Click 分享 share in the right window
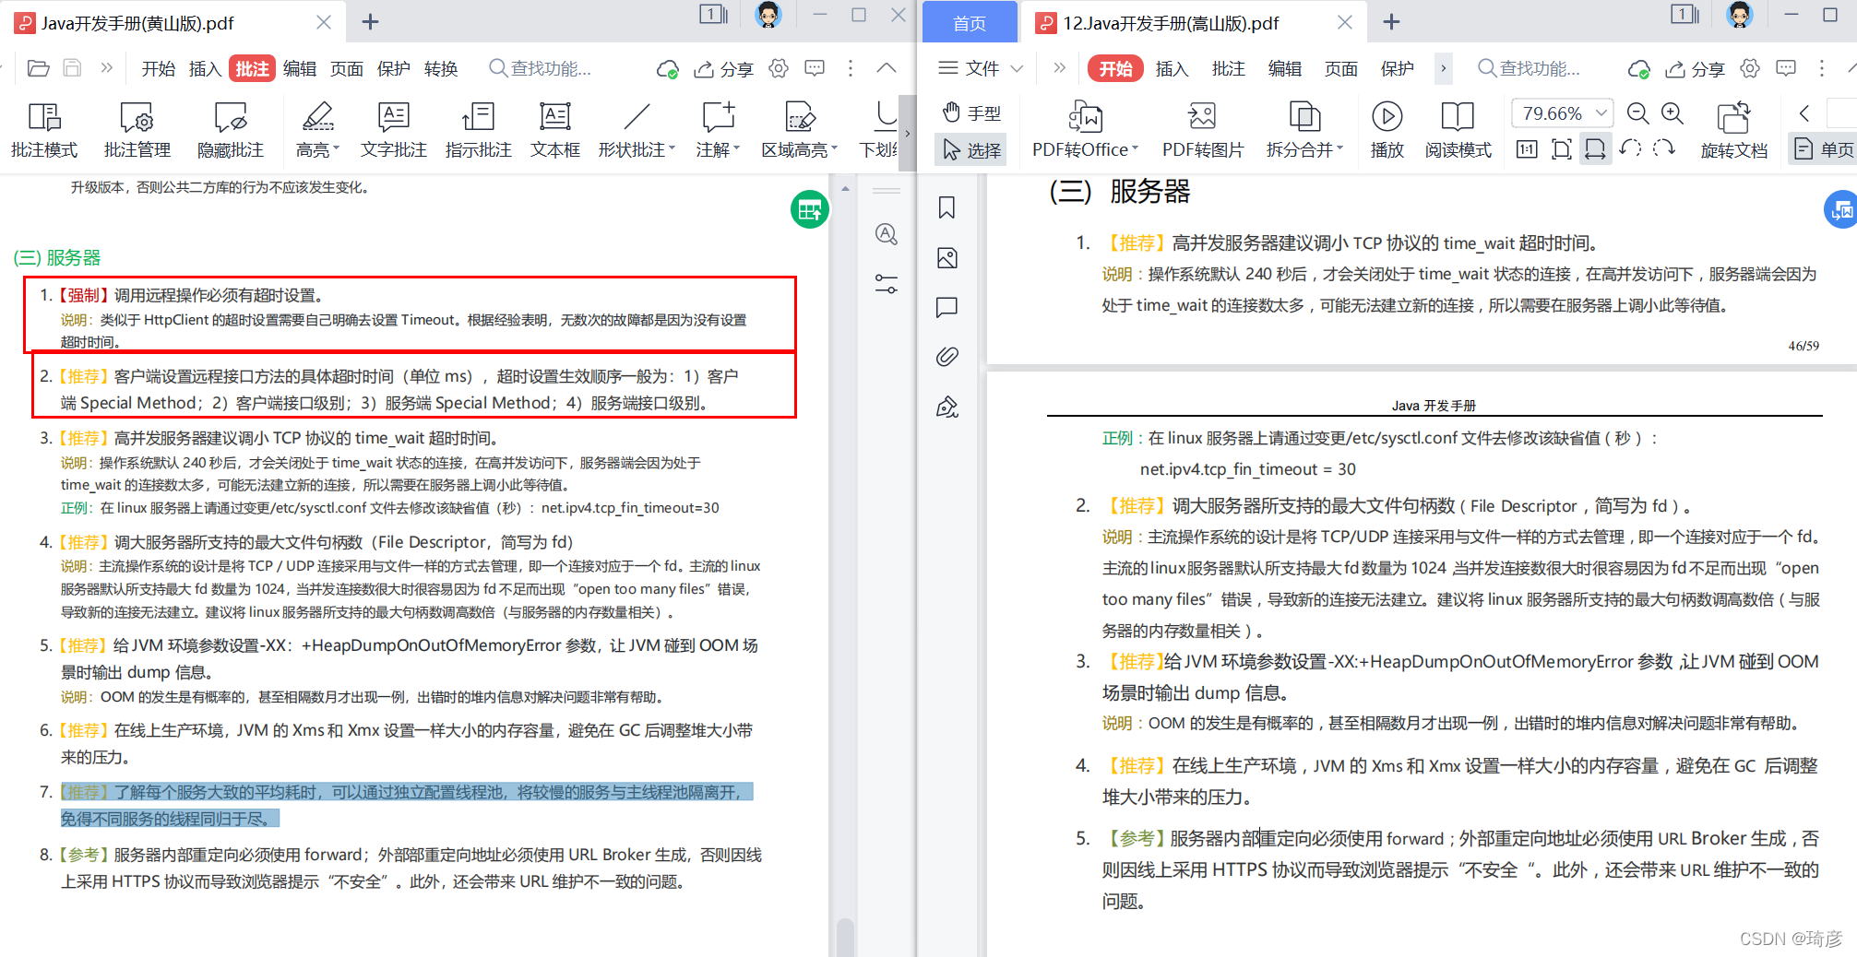 tap(1696, 69)
